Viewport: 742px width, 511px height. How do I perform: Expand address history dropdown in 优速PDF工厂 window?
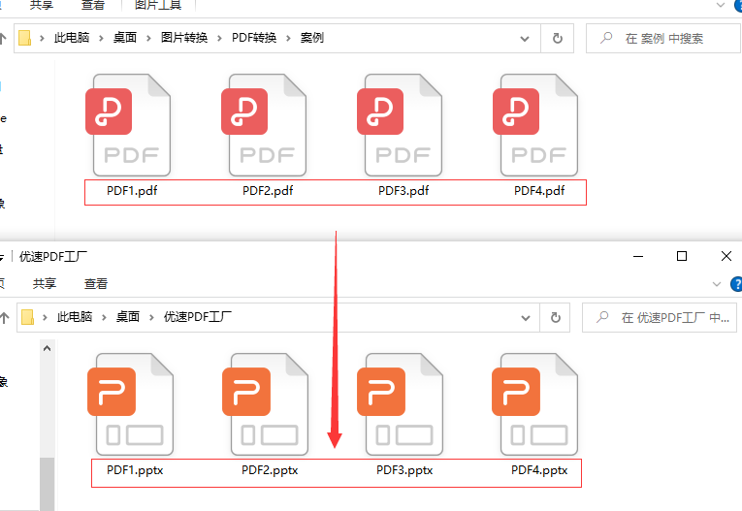point(526,318)
